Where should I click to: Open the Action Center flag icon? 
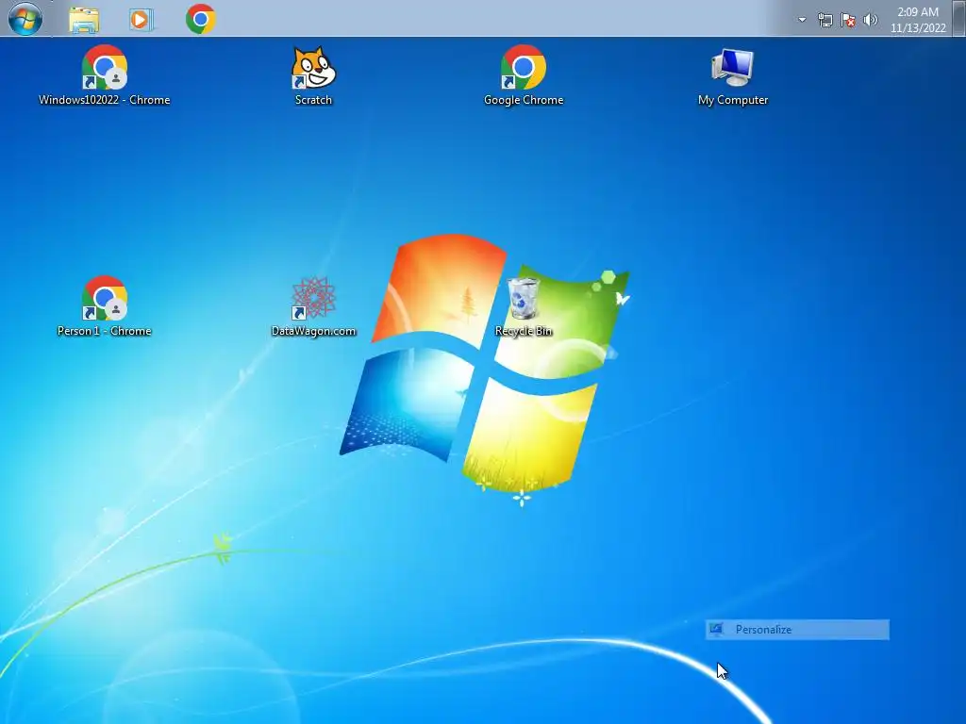coord(848,20)
